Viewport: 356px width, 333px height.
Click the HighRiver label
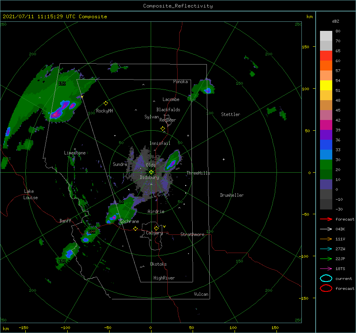(164, 278)
